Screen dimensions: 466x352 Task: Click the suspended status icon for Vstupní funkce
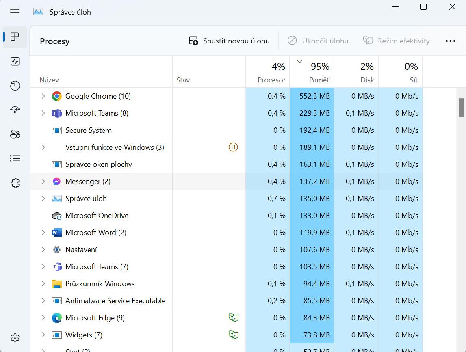[233, 147]
